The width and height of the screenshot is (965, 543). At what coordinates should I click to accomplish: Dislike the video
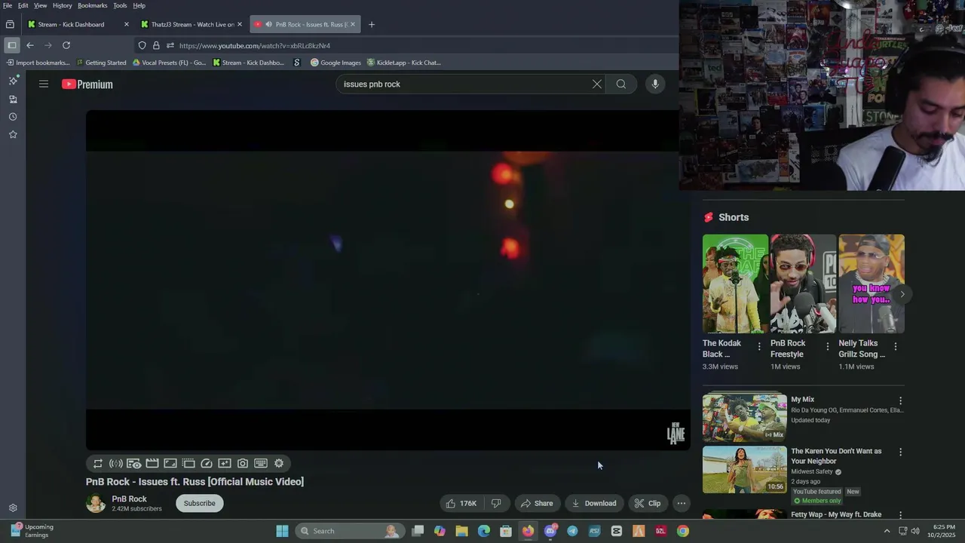click(x=496, y=504)
